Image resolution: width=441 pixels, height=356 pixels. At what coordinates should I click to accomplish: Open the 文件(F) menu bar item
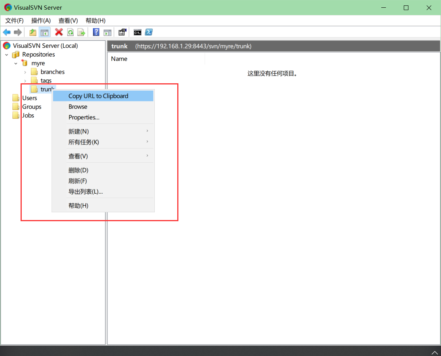pyautogui.click(x=14, y=21)
